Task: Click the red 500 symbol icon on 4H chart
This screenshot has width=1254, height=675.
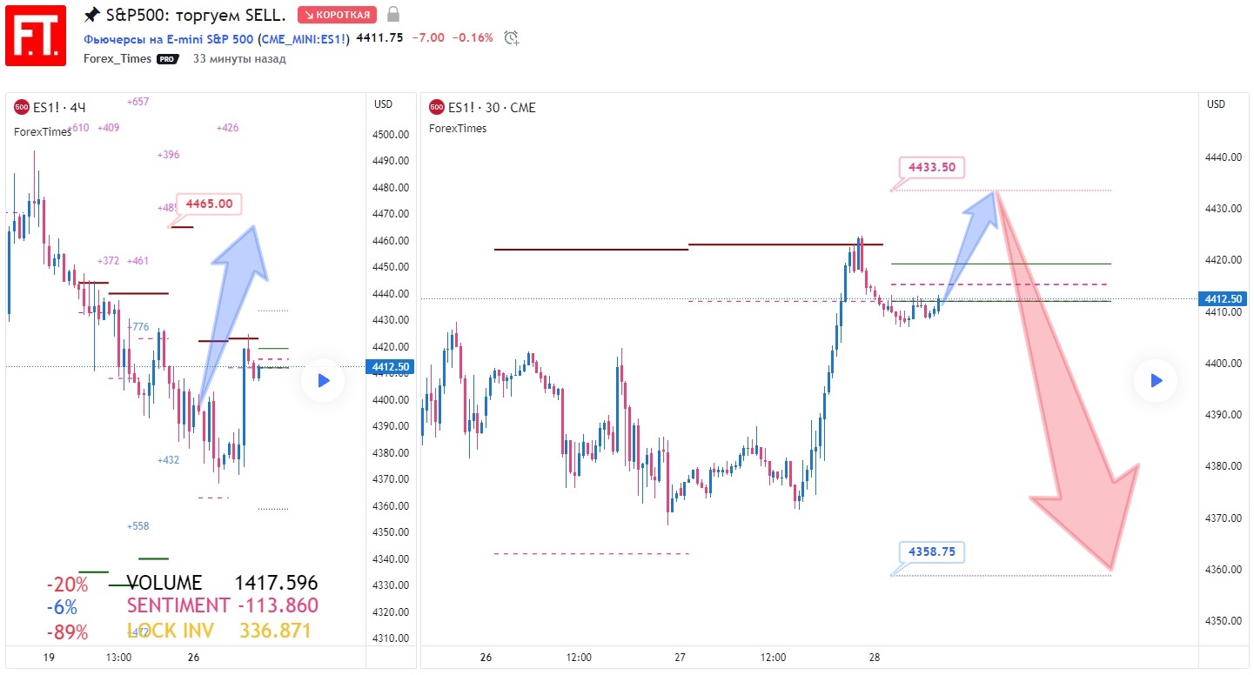Action: 22,108
